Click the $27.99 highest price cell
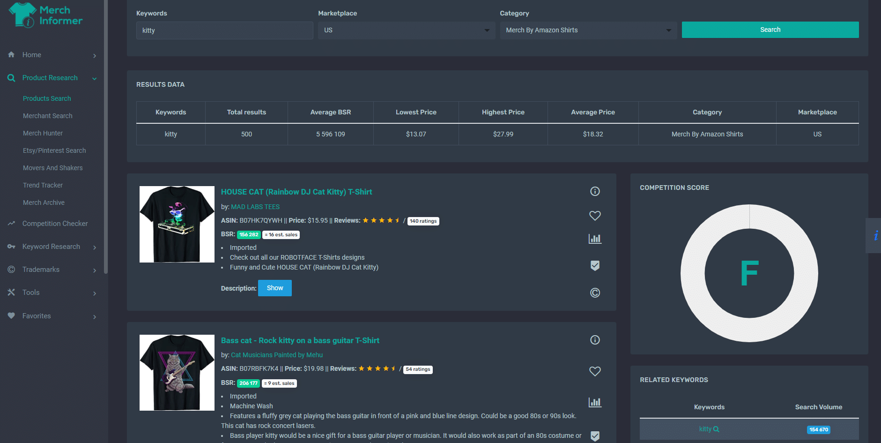 [x=503, y=134]
